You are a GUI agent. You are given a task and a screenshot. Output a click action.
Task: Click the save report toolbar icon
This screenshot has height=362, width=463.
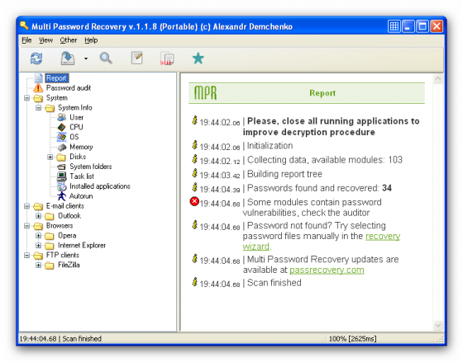pyautogui.click(x=68, y=59)
